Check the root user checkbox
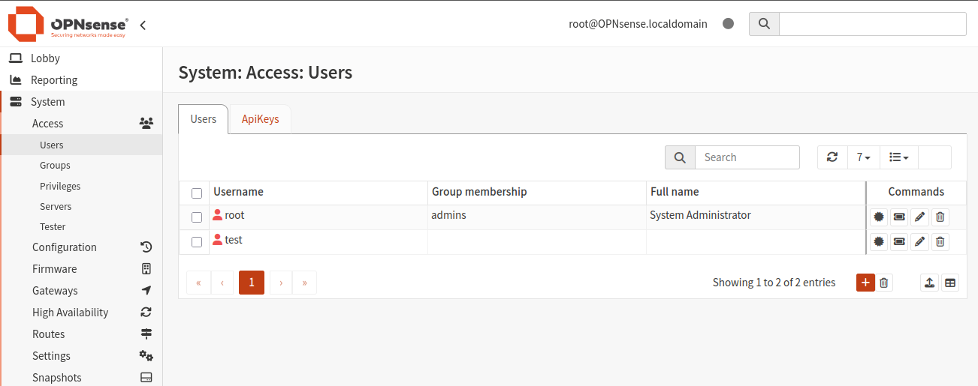The width and height of the screenshot is (978, 386). (197, 217)
